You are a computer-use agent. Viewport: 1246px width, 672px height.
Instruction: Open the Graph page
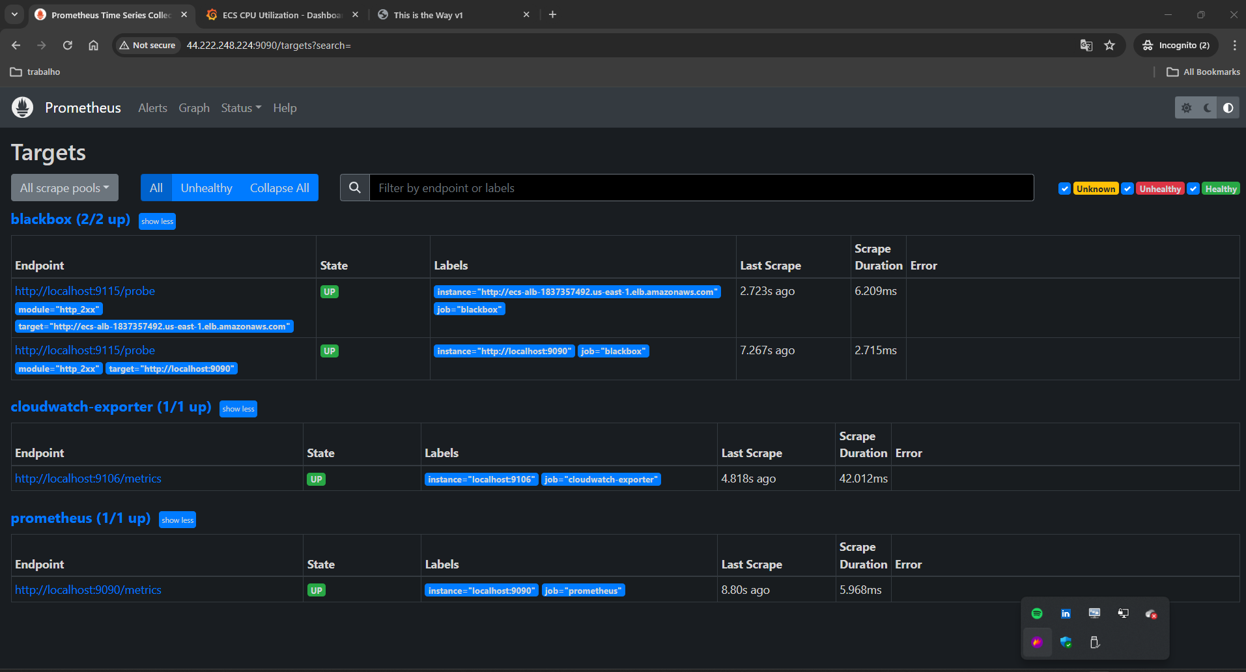(194, 108)
